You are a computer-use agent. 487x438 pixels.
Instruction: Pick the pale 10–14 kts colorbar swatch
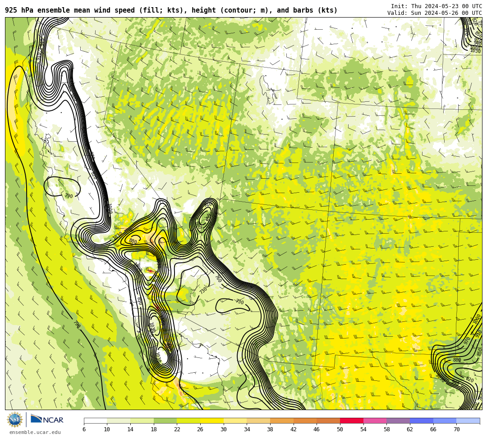point(119,420)
